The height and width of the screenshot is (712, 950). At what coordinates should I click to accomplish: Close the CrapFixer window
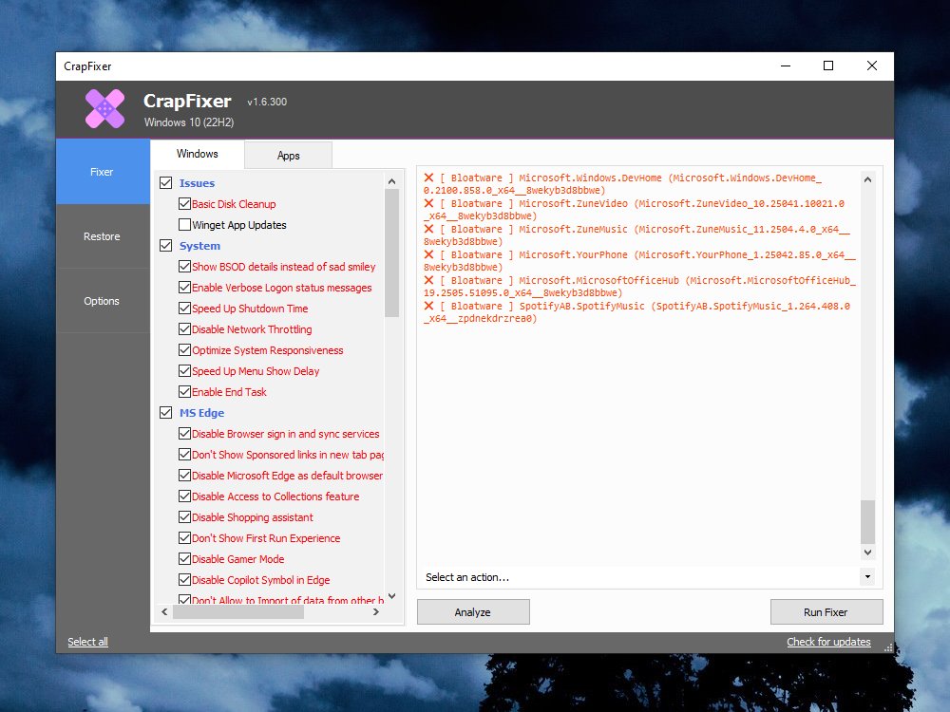pyautogui.click(x=872, y=66)
